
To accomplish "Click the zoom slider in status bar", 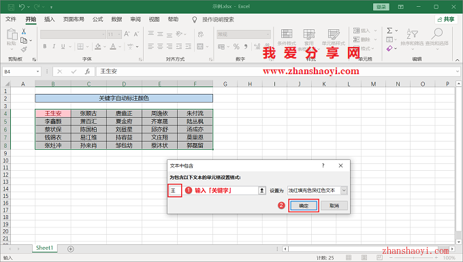I will pos(413,258).
